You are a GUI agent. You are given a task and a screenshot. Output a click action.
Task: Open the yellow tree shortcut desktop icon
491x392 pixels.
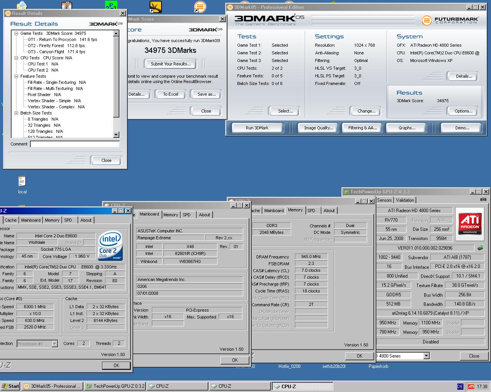155,7
